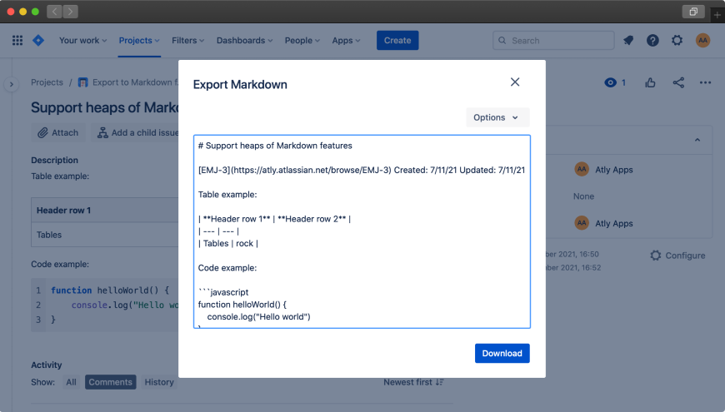Click the Jira diamond logo
This screenshot has height=412, width=725.
38,40
